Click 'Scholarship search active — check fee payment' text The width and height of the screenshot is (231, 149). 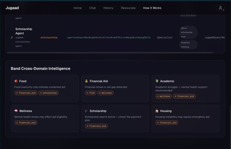[x=113, y=117]
